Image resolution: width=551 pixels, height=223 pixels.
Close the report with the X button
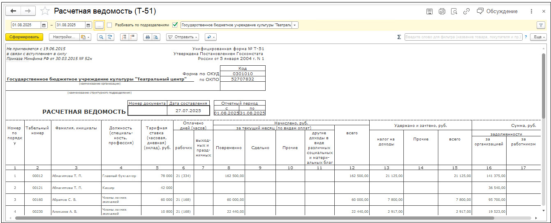(x=544, y=11)
